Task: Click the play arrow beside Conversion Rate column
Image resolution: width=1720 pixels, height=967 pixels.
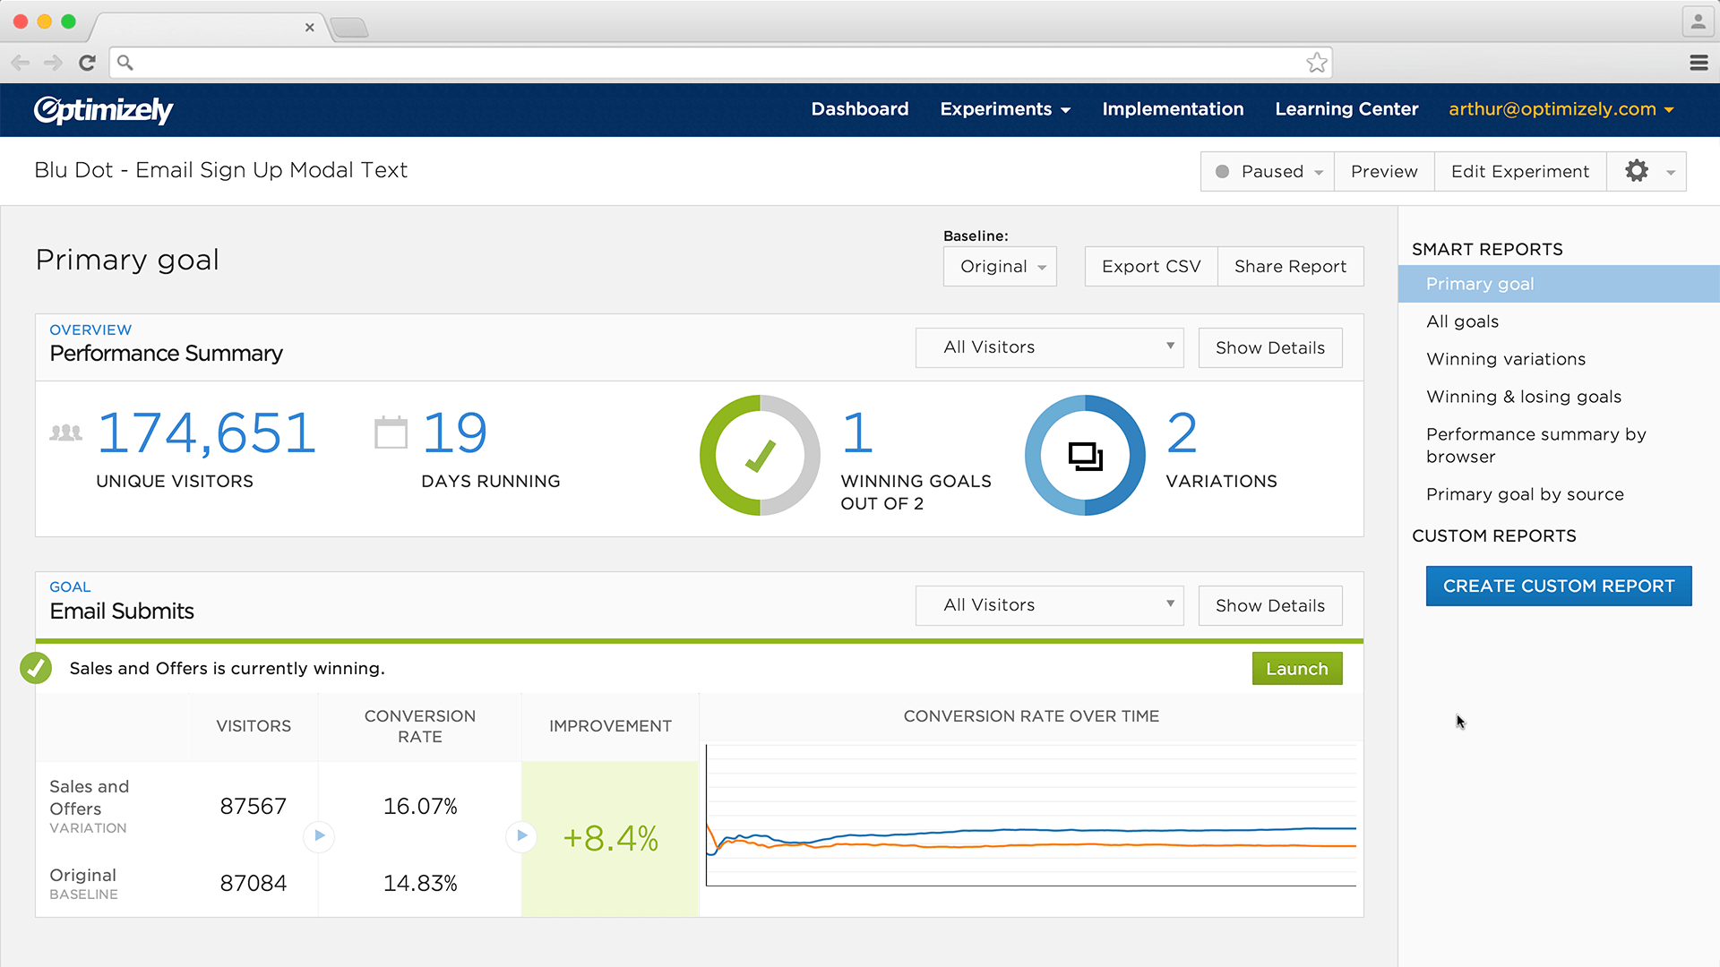Action: 521,835
